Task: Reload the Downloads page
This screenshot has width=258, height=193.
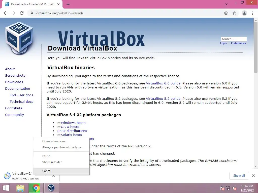Action: coord(22,13)
